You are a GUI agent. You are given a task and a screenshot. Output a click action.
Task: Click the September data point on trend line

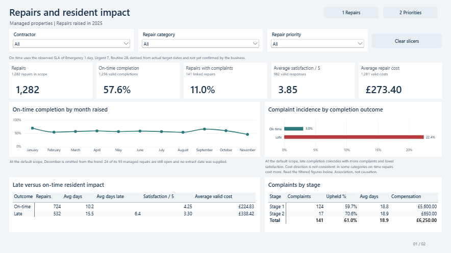click(x=205, y=129)
